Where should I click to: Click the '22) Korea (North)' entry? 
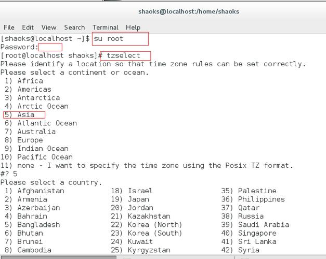click(147, 225)
